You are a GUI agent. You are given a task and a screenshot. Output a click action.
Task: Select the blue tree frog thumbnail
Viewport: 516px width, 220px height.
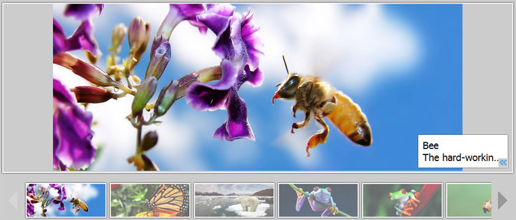(318, 200)
